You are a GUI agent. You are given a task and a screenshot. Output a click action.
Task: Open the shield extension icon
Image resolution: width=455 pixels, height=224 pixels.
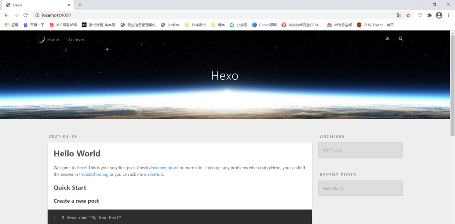tap(420, 15)
